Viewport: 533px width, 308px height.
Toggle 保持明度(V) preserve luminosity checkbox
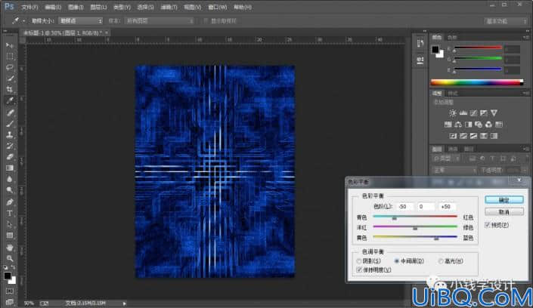coord(359,269)
